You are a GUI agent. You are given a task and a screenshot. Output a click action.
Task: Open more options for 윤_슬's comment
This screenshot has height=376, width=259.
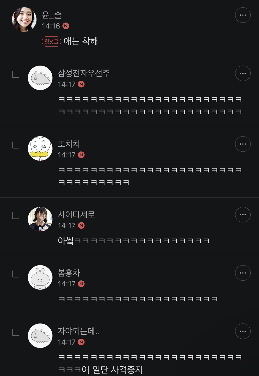pyautogui.click(x=243, y=15)
